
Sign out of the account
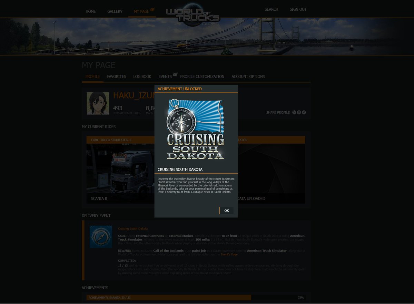[298, 9]
